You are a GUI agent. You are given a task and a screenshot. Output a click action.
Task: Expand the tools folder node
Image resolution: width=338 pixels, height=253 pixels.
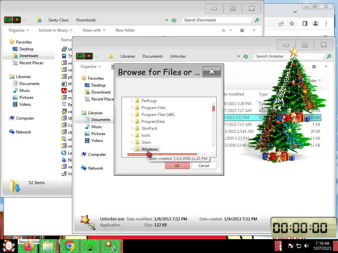pyautogui.click(x=132, y=135)
